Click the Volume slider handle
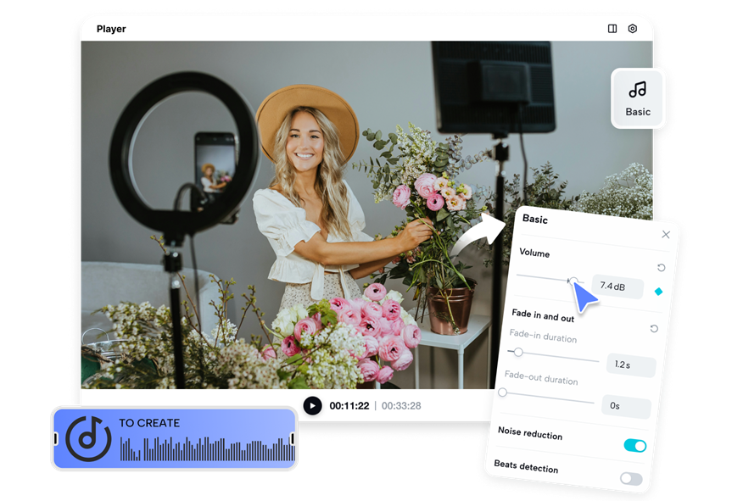This screenshot has height=501, width=732. coord(574,280)
